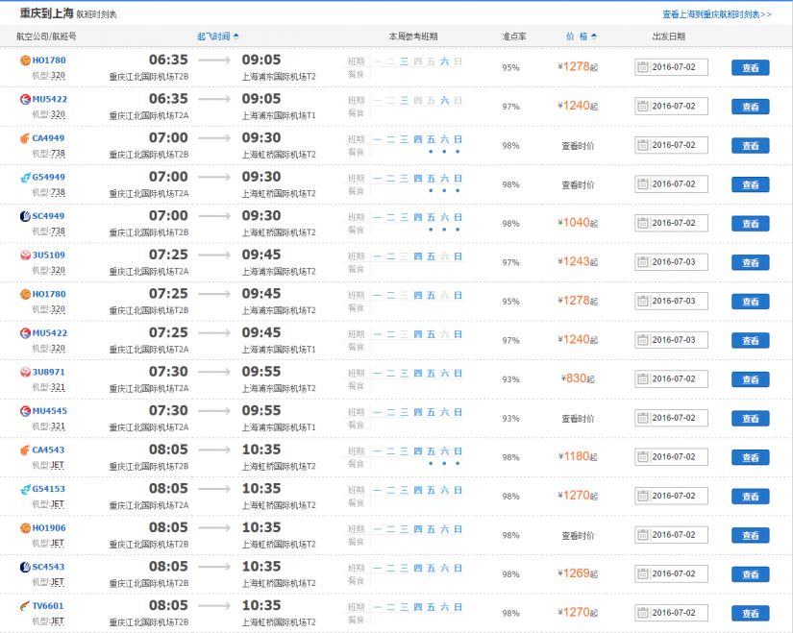The width and height of the screenshot is (793, 633).
Task: Open the calendar icon in the SC4949 row
Action: 642,223
